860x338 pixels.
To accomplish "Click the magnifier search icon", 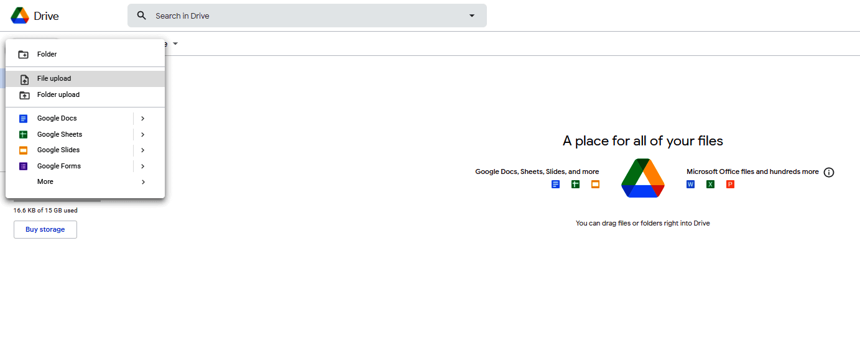I will [142, 16].
